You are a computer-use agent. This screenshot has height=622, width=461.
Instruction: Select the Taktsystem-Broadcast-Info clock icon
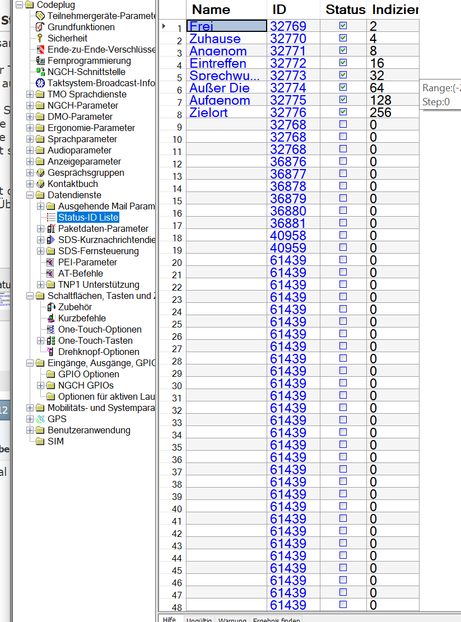point(40,83)
